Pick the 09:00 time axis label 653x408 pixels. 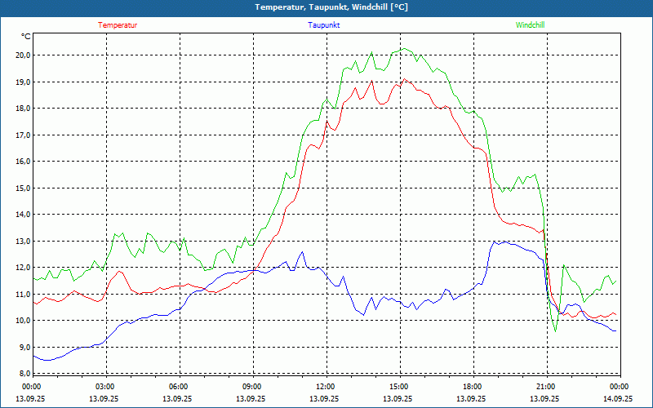click(x=251, y=387)
